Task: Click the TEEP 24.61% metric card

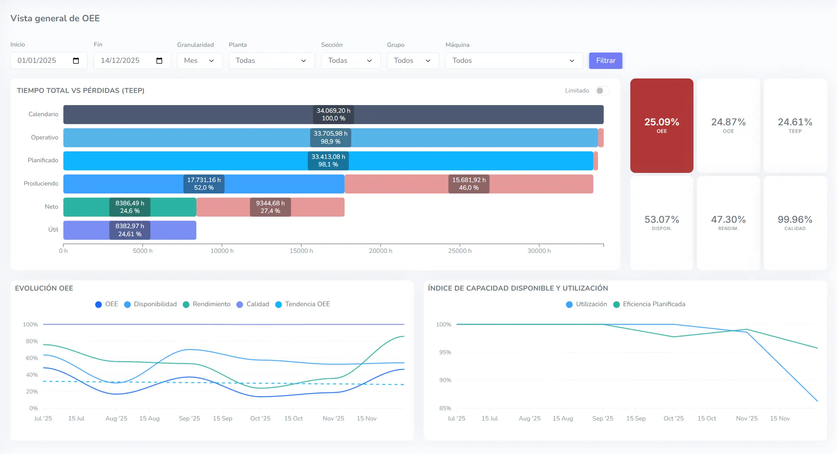Action: [795, 126]
